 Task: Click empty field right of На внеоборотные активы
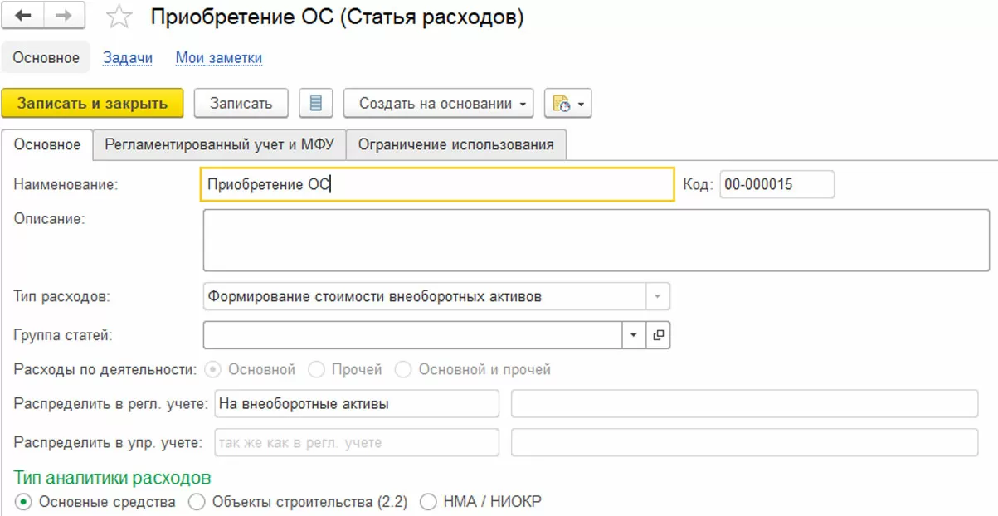[x=745, y=404]
